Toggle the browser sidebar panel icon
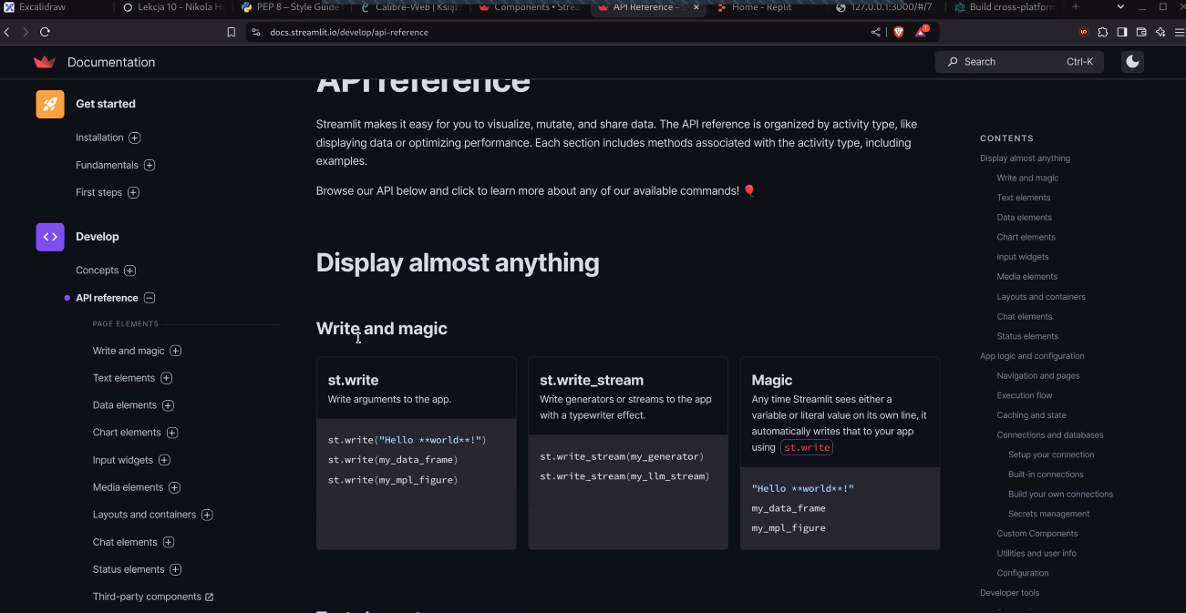The width and height of the screenshot is (1186, 613). click(x=1122, y=32)
